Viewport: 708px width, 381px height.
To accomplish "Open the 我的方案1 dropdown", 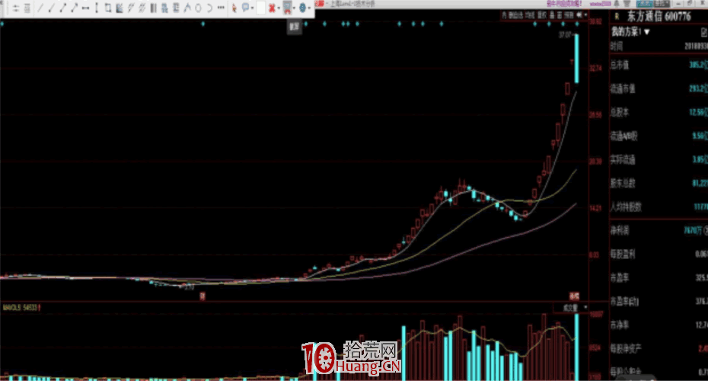I will pyautogui.click(x=630, y=32).
